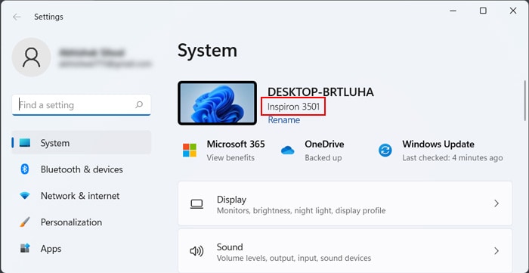
Task: Click the System page heading
Action: pos(207,51)
